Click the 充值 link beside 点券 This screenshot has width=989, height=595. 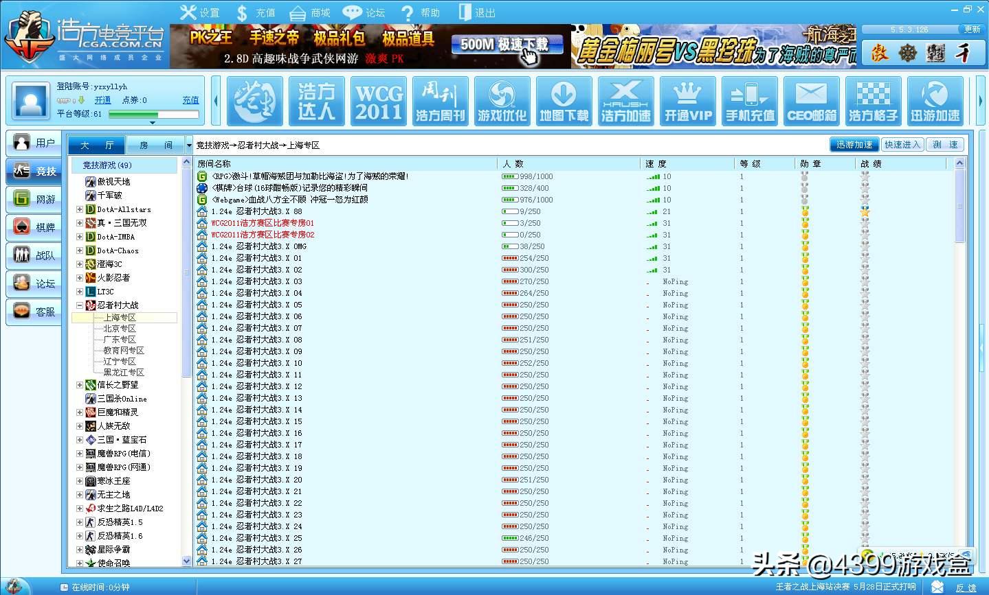(x=190, y=100)
